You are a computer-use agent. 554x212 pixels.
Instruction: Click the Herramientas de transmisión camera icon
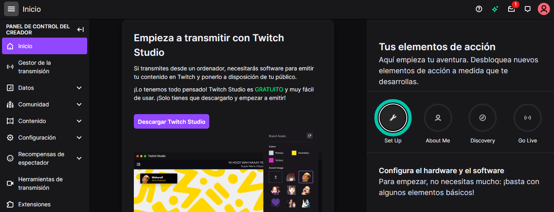pos(10,183)
